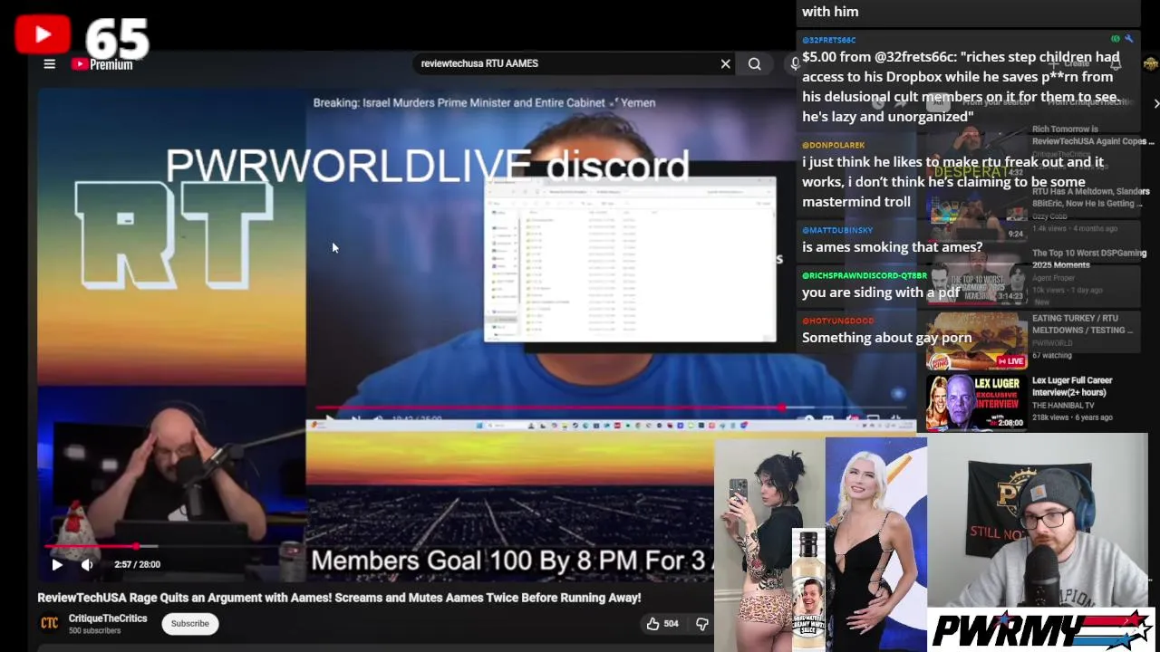Click Lex Luger Full Career Interview title

pyautogui.click(x=1072, y=387)
